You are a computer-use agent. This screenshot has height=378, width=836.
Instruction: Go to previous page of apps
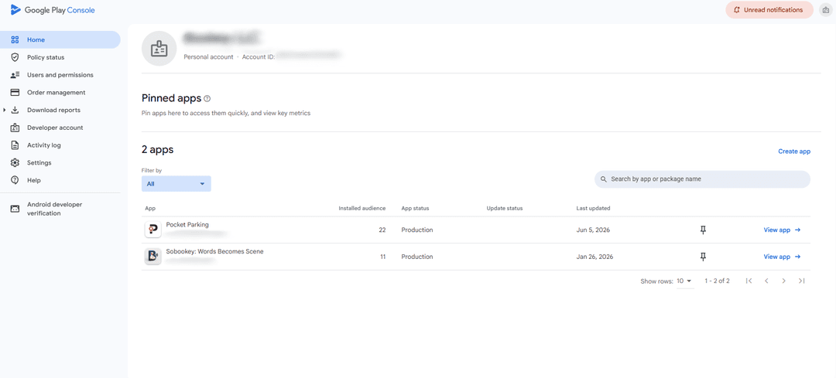tap(766, 281)
